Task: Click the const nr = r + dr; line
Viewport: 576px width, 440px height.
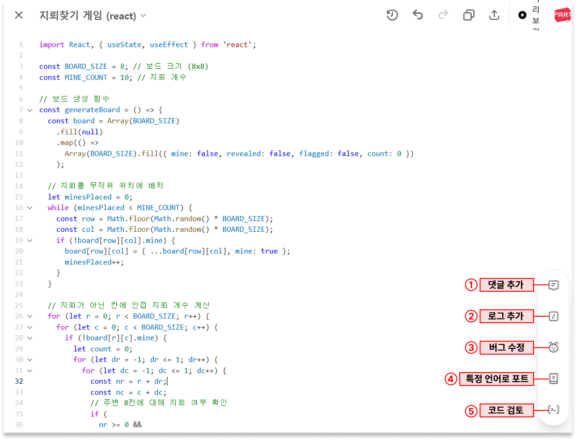Action: 129,381
